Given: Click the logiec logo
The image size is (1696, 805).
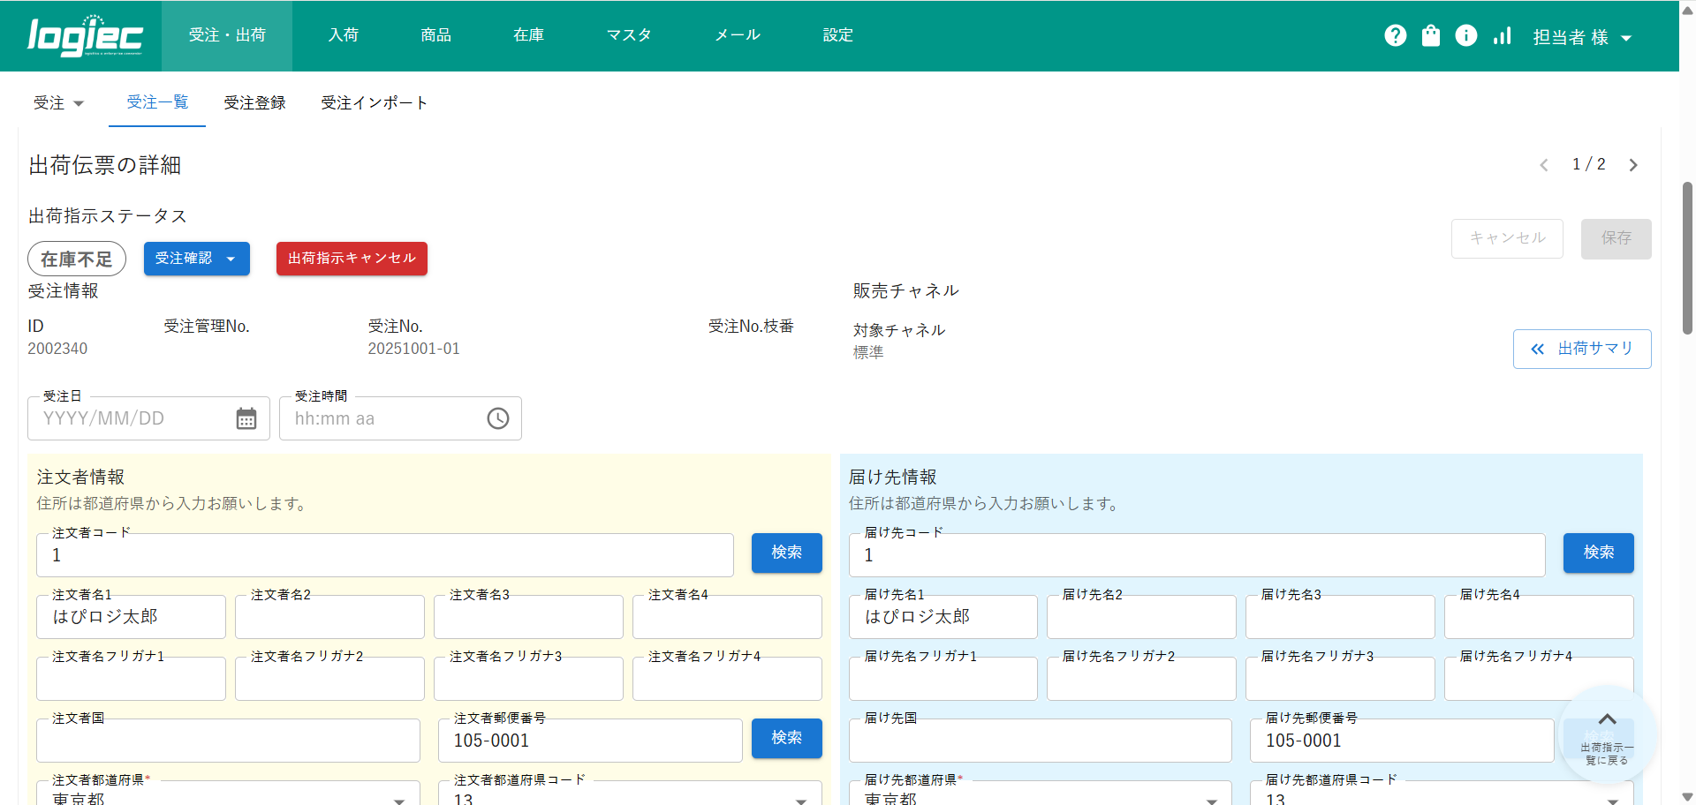Looking at the screenshot, I should tap(85, 36).
